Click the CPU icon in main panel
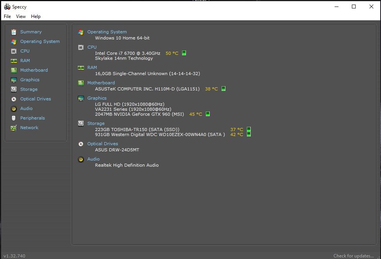The width and height of the screenshot is (381, 259). pos(81,48)
